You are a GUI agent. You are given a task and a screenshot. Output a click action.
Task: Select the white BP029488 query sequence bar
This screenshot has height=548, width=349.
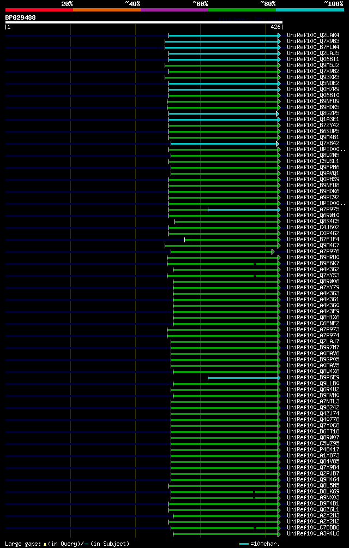pyautogui.click(x=144, y=22)
